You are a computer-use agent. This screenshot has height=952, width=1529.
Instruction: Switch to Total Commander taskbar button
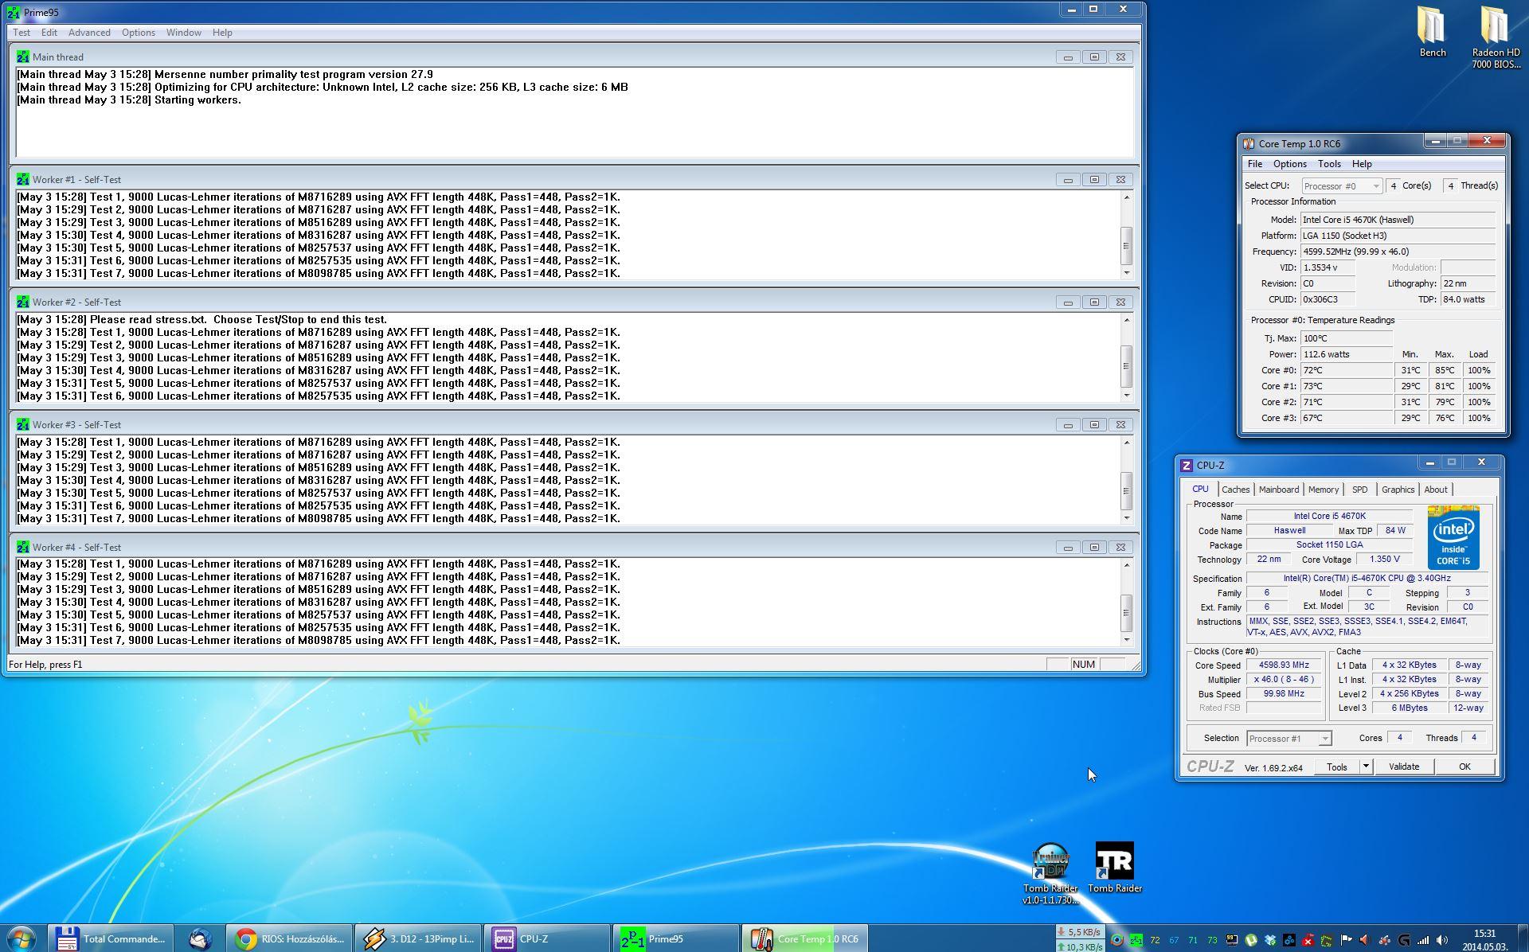110,939
